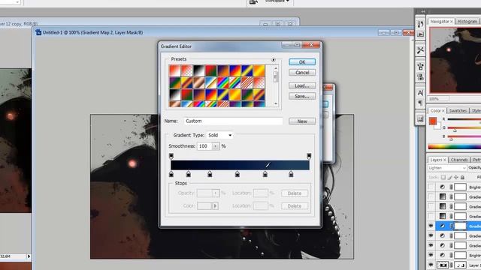Viewport: 481px width, 270px height.
Task: Open the Paragraph panel icon
Action: [x=420, y=103]
